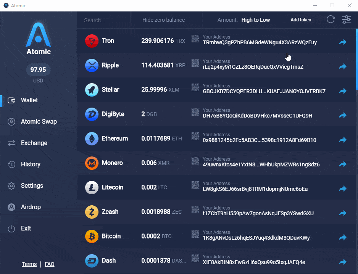Screen dimensions: 358x274
Task: Show QR code for Bitcoin address
Action: (x=195, y=234)
